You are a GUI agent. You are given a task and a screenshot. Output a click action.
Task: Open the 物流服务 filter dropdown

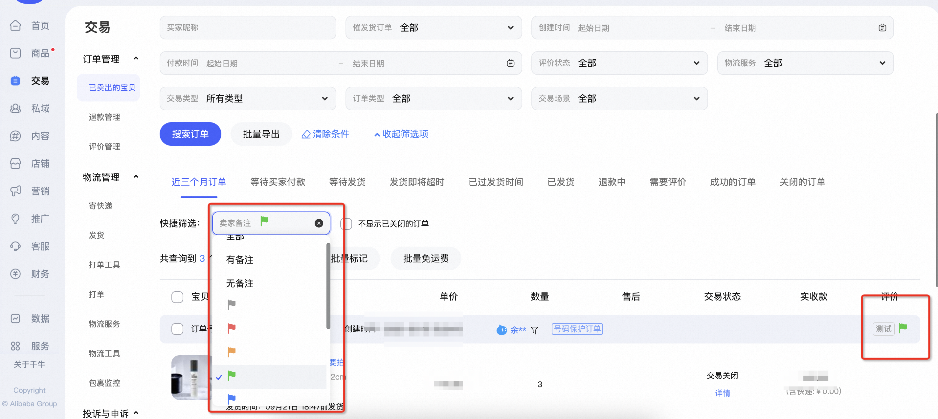coord(805,63)
